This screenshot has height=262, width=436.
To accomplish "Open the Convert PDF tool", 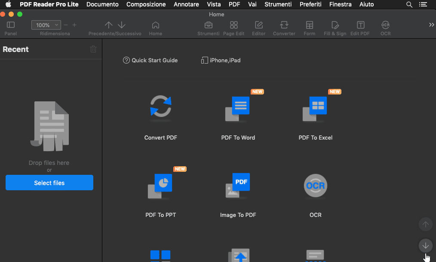I will 160,107.
